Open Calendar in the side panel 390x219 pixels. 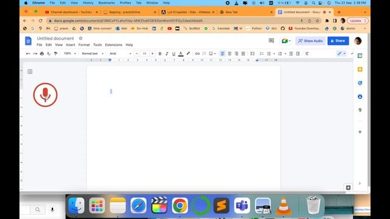click(x=360, y=56)
